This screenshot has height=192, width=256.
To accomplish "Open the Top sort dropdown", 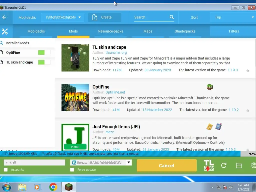I will [x=233, y=17].
